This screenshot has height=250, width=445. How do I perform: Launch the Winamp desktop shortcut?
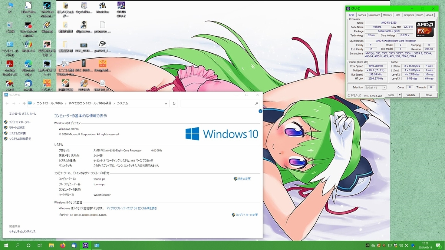[47, 27]
